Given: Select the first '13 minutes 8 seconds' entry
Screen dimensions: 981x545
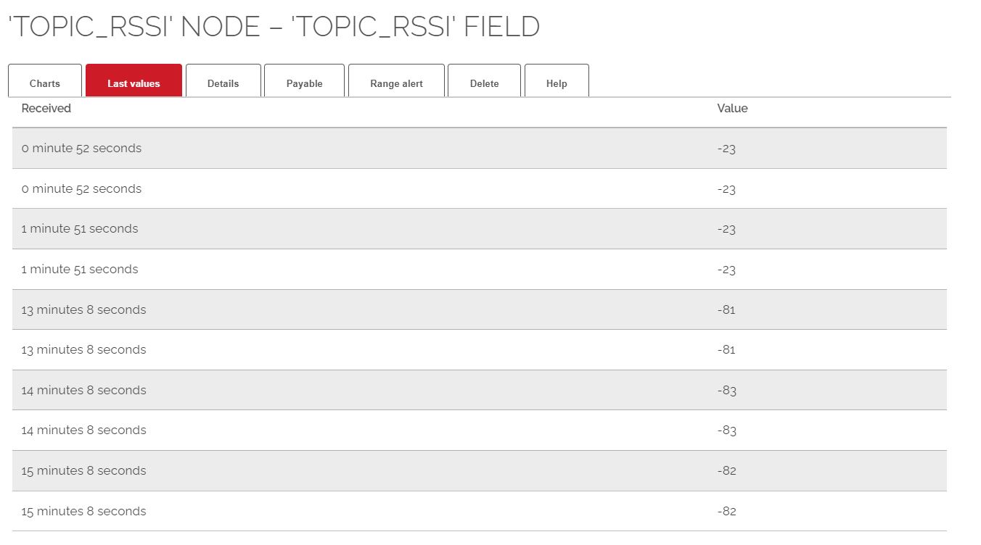Looking at the screenshot, I should click(83, 310).
